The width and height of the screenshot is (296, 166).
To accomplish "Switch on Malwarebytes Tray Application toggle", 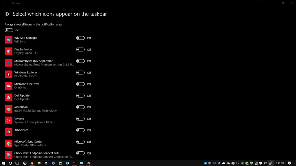I will click(x=80, y=61).
